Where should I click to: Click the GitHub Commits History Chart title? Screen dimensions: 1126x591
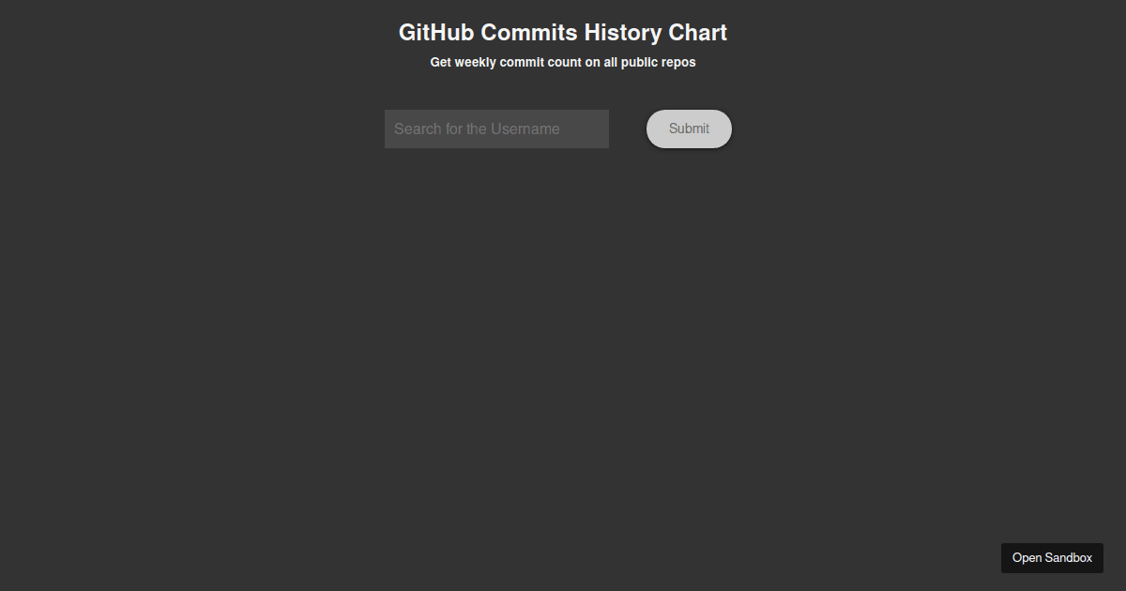[562, 32]
